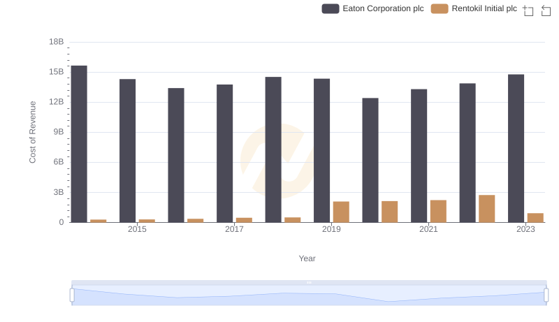The height and width of the screenshot is (322, 559).
Task: Click the Rentokil bar for 2021
Action: [438, 211]
